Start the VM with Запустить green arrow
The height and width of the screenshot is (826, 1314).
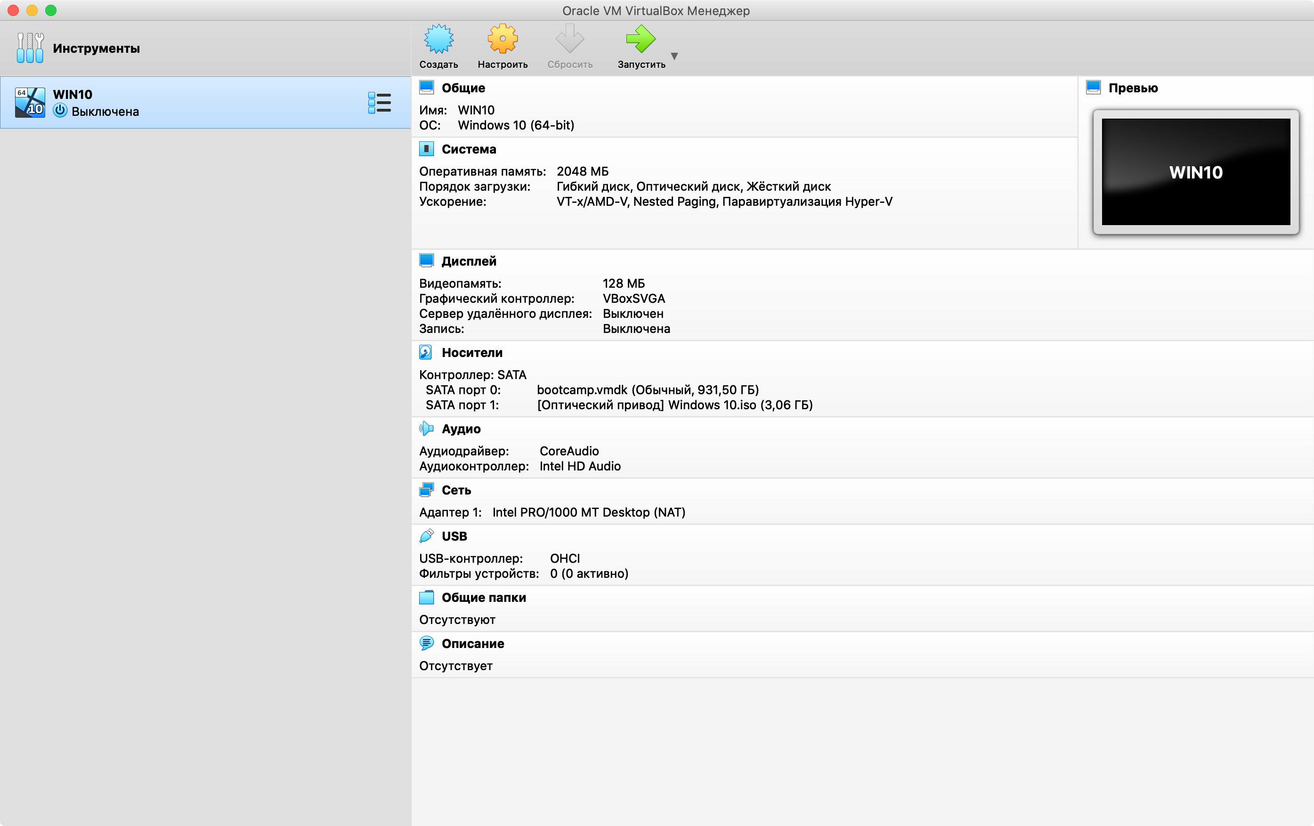point(641,39)
